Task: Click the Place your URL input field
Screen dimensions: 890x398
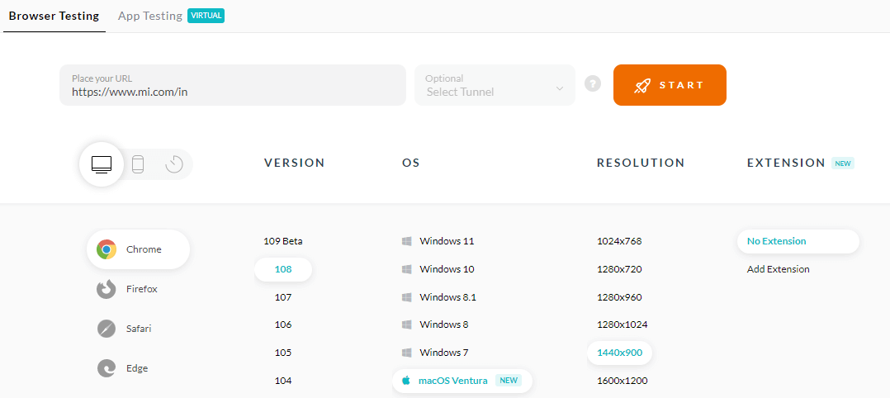Action: (x=233, y=85)
